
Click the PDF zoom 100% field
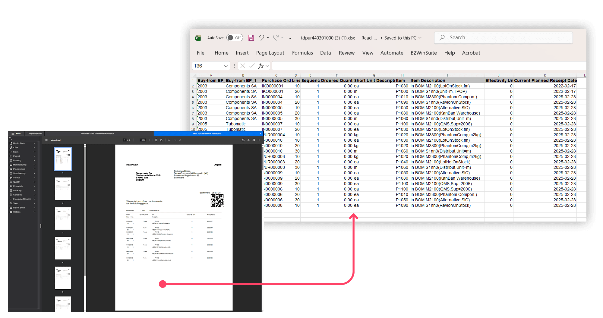(143, 140)
